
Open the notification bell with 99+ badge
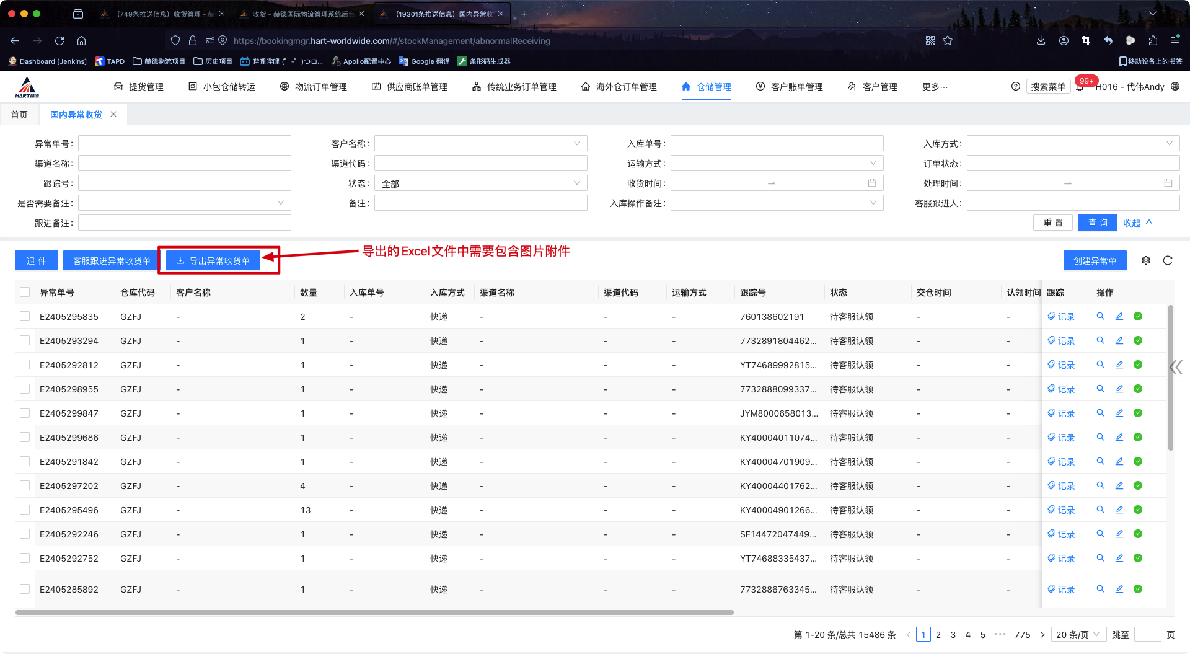[x=1080, y=87]
